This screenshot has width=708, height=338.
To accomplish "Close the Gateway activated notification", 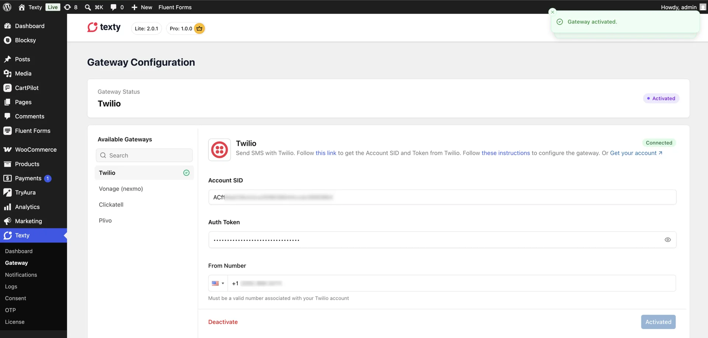I will point(552,12).
